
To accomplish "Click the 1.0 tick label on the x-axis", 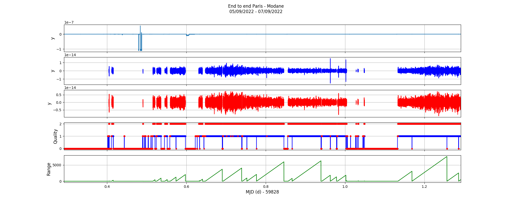I will (x=345, y=187).
